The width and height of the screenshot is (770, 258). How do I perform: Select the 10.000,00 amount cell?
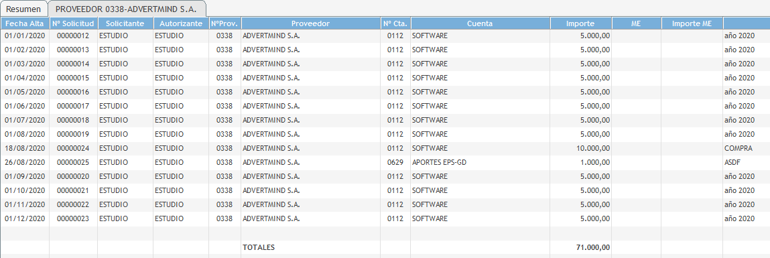point(592,148)
